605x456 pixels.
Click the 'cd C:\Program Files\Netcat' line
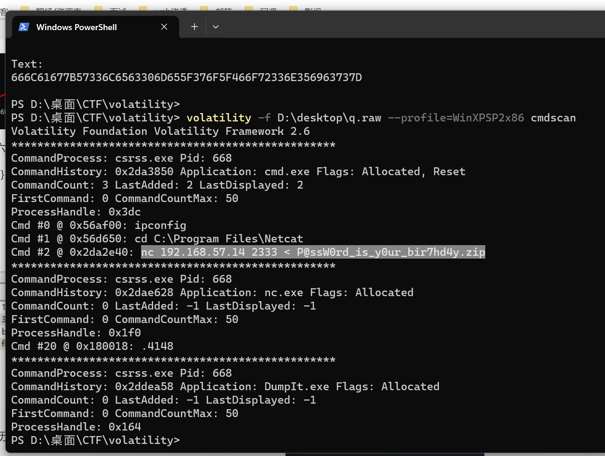157,239
